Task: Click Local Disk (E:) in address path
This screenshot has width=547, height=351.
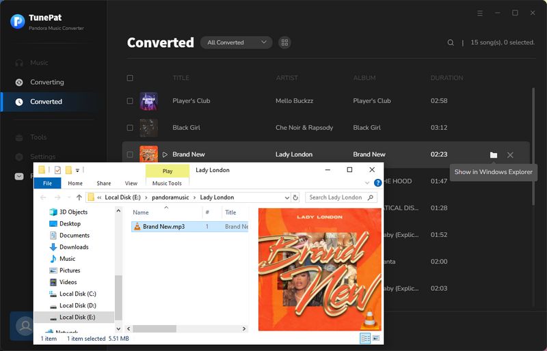Action: pos(122,197)
